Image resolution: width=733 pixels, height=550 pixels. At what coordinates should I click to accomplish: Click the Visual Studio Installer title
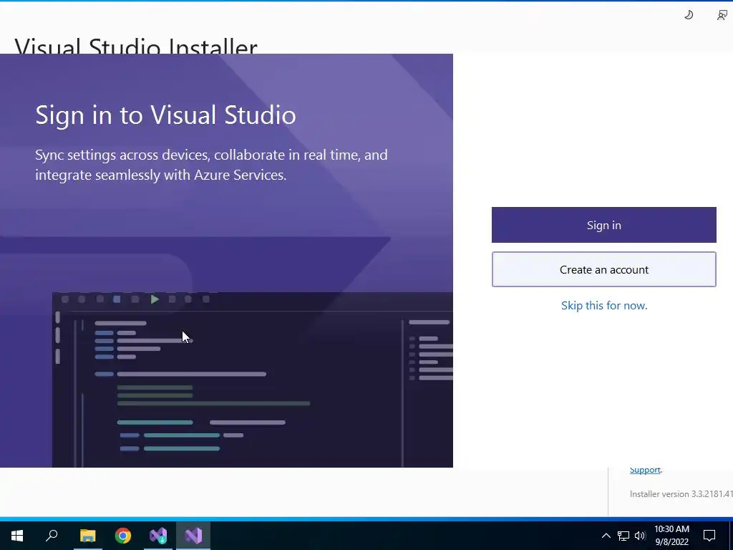point(136,47)
